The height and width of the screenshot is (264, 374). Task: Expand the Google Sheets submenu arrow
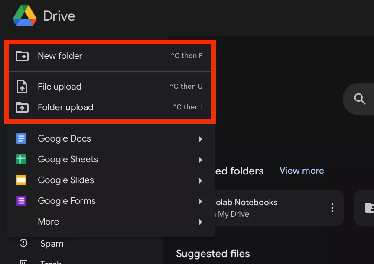[x=200, y=160]
